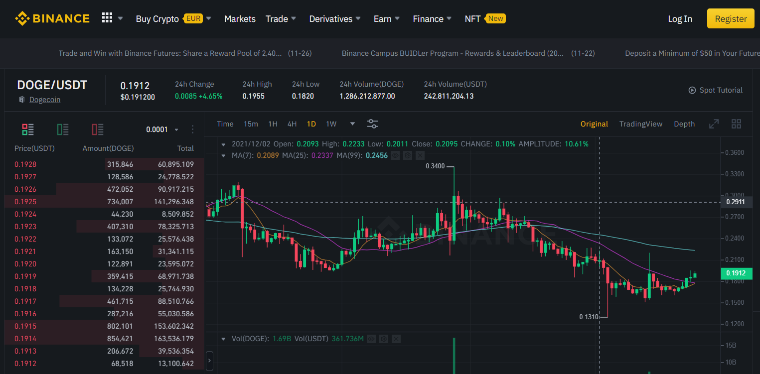This screenshot has height=374, width=760.
Task: Click the 0.1912 current price label on axis
Action: pos(736,273)
